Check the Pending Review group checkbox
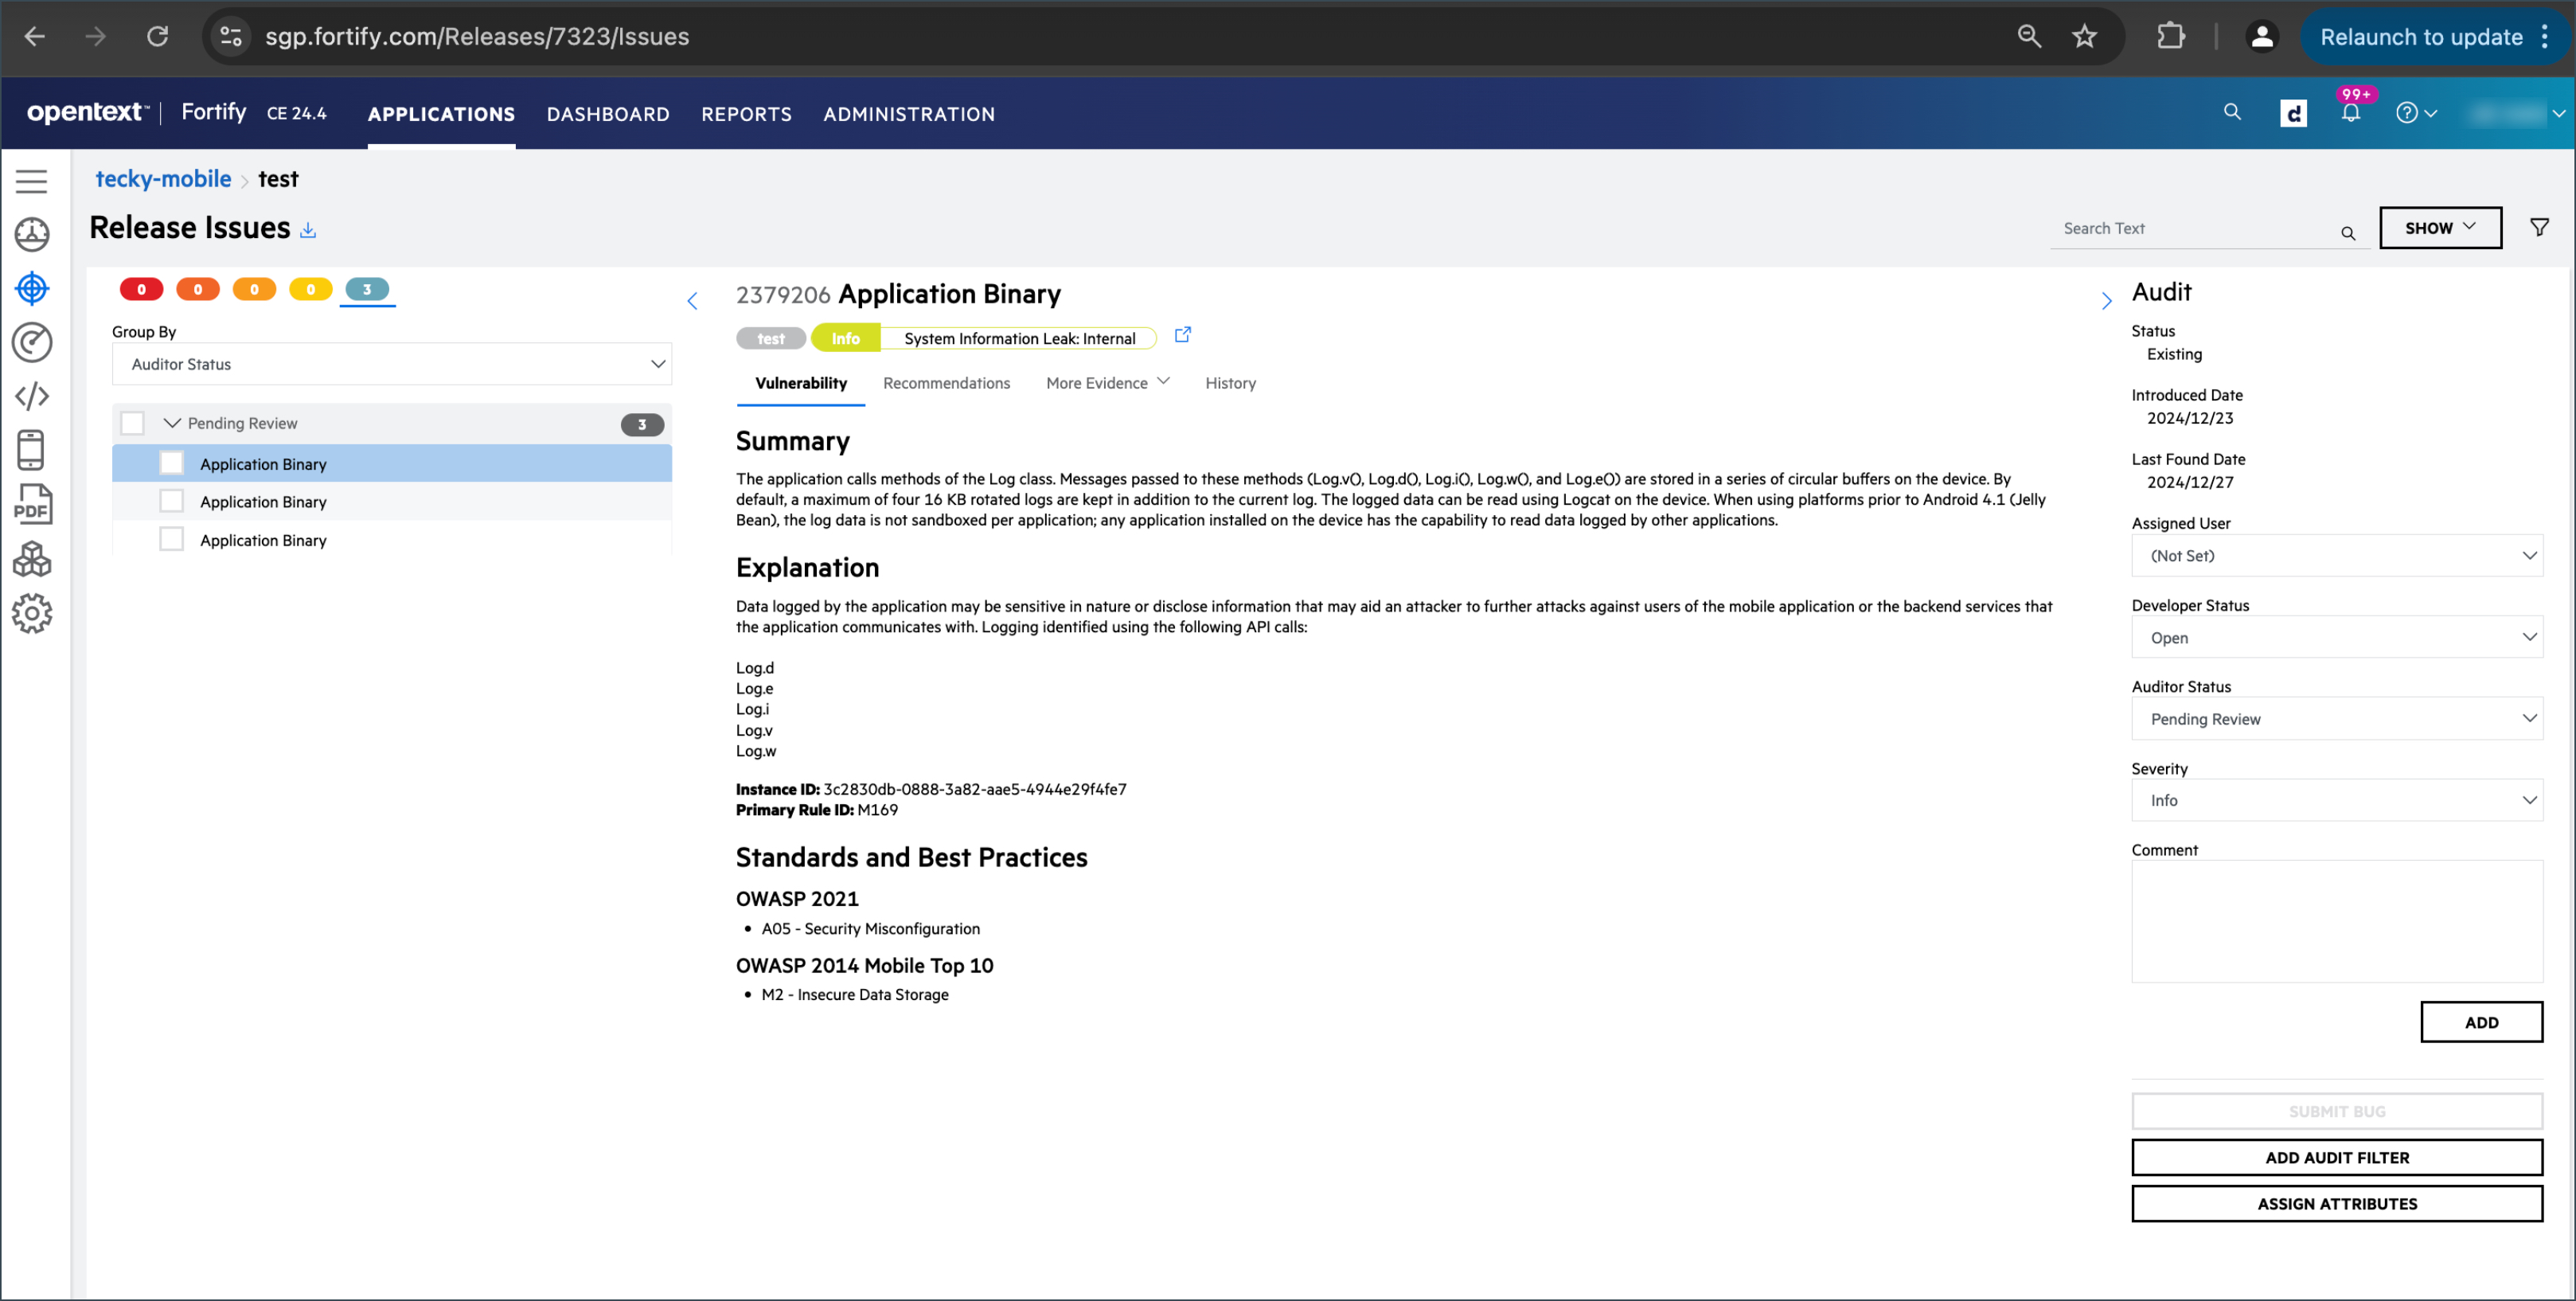This screenshot has width=2576, height=1301. click(x=132, y=423)
